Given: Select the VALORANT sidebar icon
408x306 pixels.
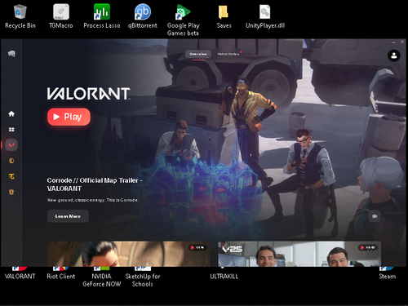Looking at the screenshot, I should click(11, 145).
